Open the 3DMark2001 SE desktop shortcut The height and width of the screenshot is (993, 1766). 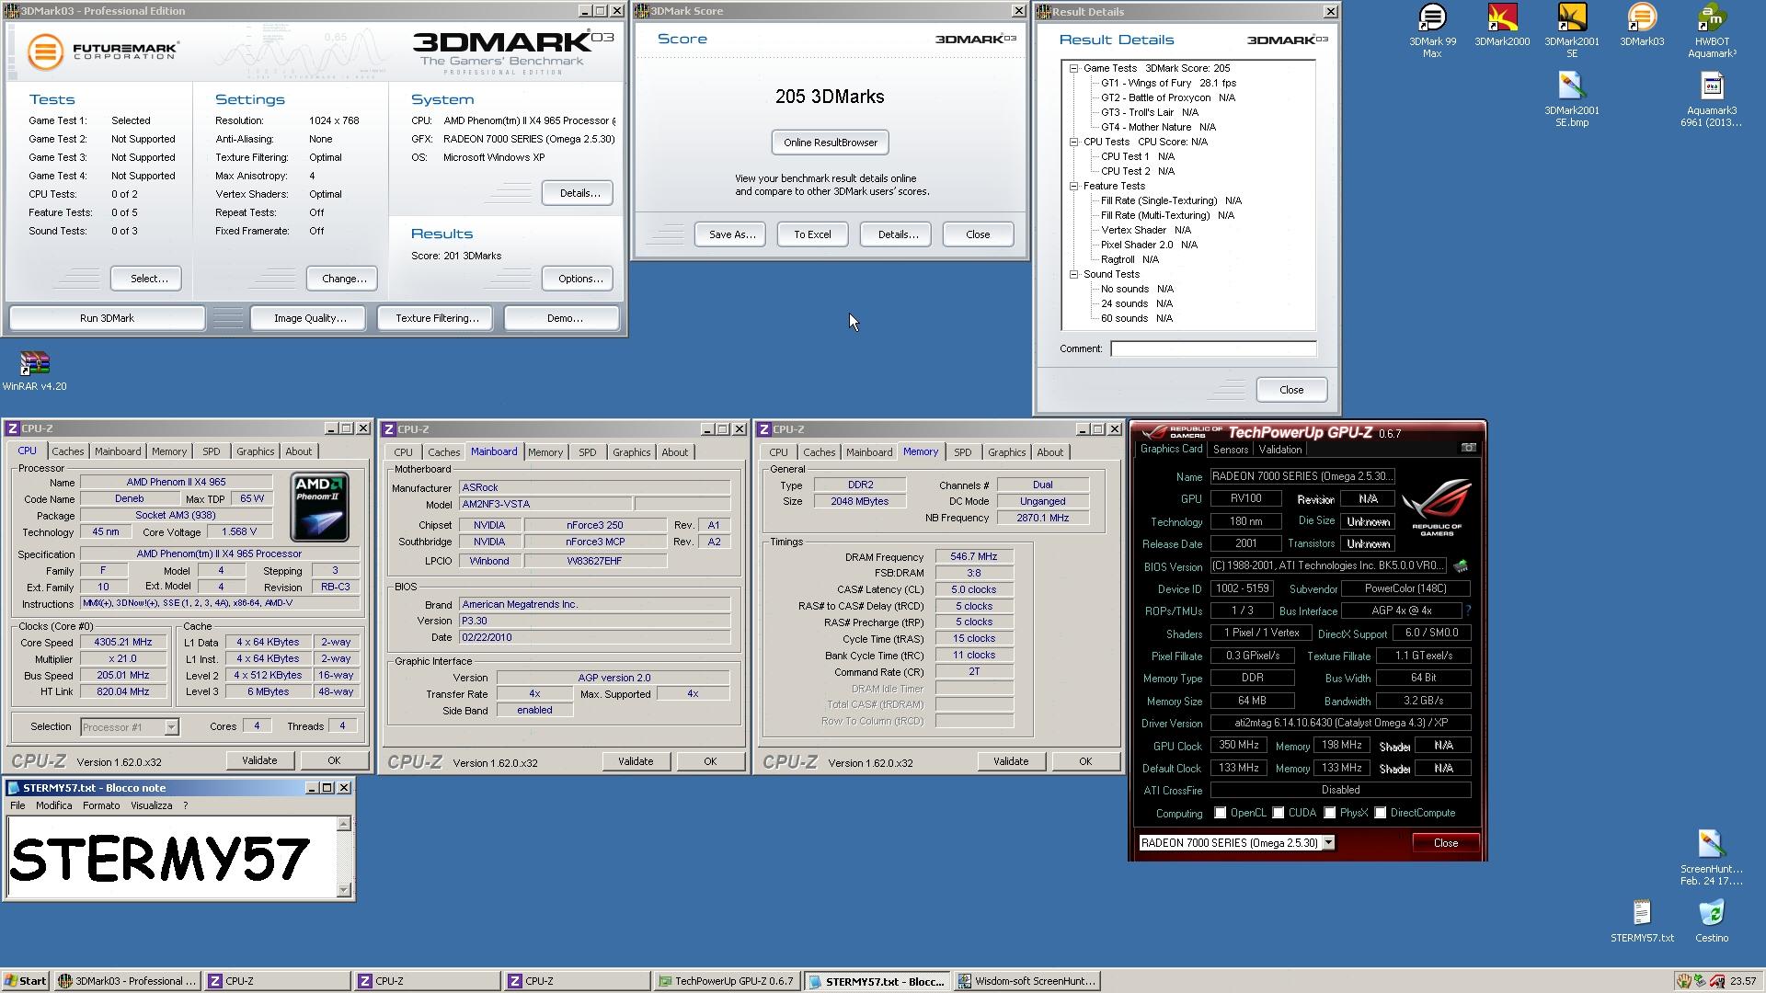tap(1572, 30)
